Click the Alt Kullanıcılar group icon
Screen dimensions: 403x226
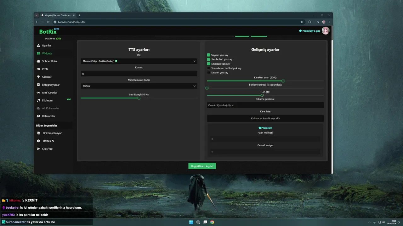pos(38,108)
